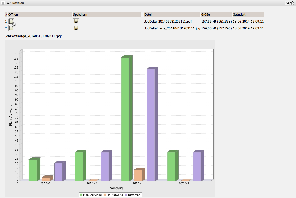Select the JobDeltaImage_201406181209111.jpg name in the table
Viewport: 296px width, 198px height.
coord(172,28)
